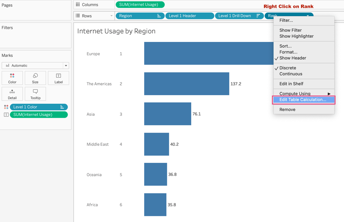Open Edit Table Calculation dialog
Viewport: 344px width, 222px height.
pos(303,100)
